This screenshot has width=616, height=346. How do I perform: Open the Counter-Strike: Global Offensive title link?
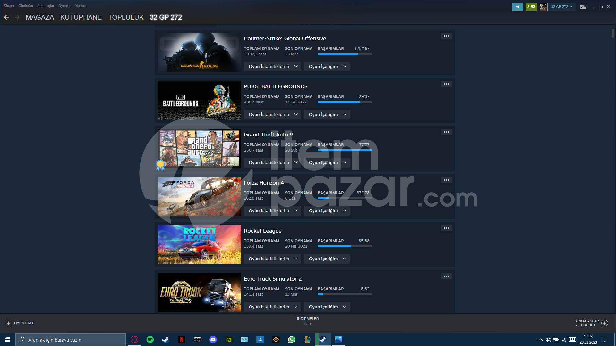tap(285, 38)
